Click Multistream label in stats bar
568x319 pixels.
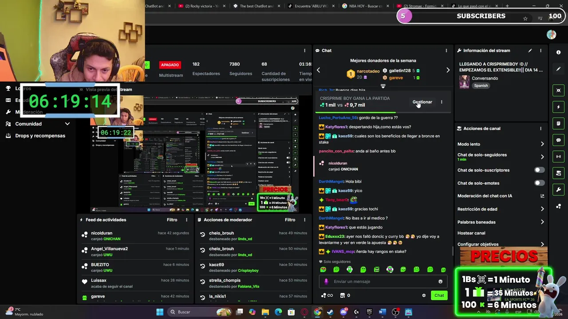tap(171, 75)
